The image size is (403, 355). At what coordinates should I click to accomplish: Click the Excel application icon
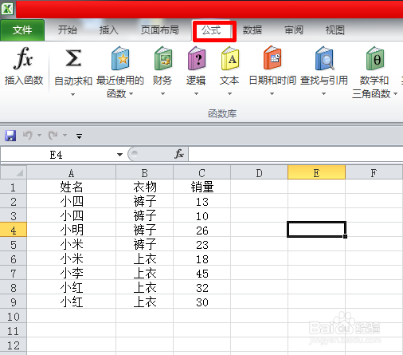tap(7, 9)
